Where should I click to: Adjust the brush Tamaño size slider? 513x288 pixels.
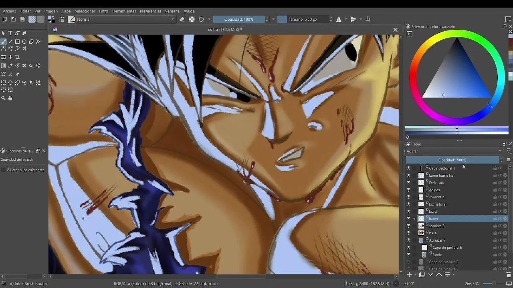(x=303, y=19)
